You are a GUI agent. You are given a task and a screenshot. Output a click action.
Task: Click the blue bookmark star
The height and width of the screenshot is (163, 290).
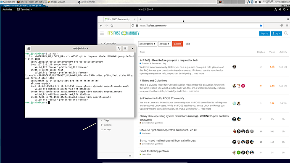[261, 26]
